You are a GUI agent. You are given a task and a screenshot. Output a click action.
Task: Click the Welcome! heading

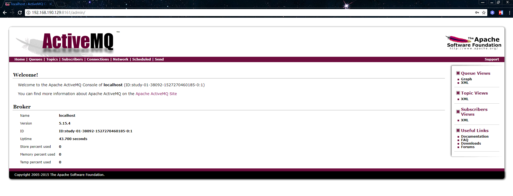[25, 75]
